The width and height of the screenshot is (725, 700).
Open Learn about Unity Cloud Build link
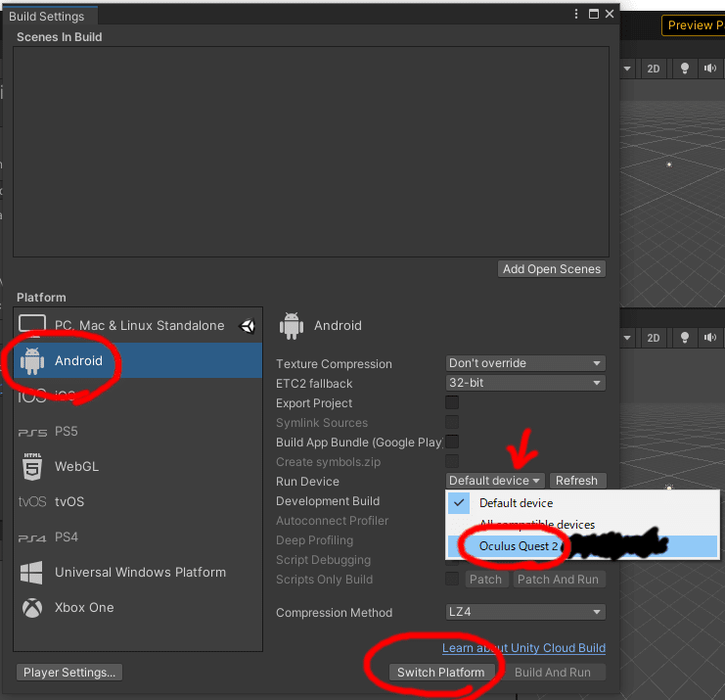click(523, 648)
